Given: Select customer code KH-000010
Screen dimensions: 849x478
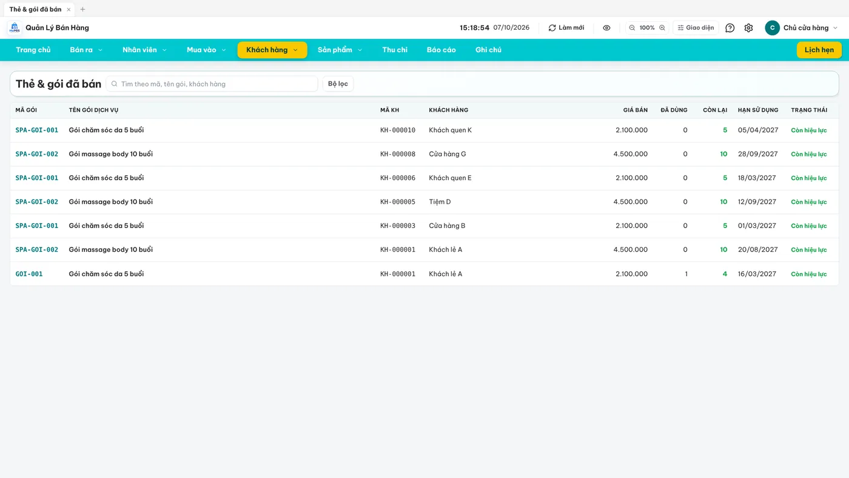Looking at the screenshot, I should [398, 130].
